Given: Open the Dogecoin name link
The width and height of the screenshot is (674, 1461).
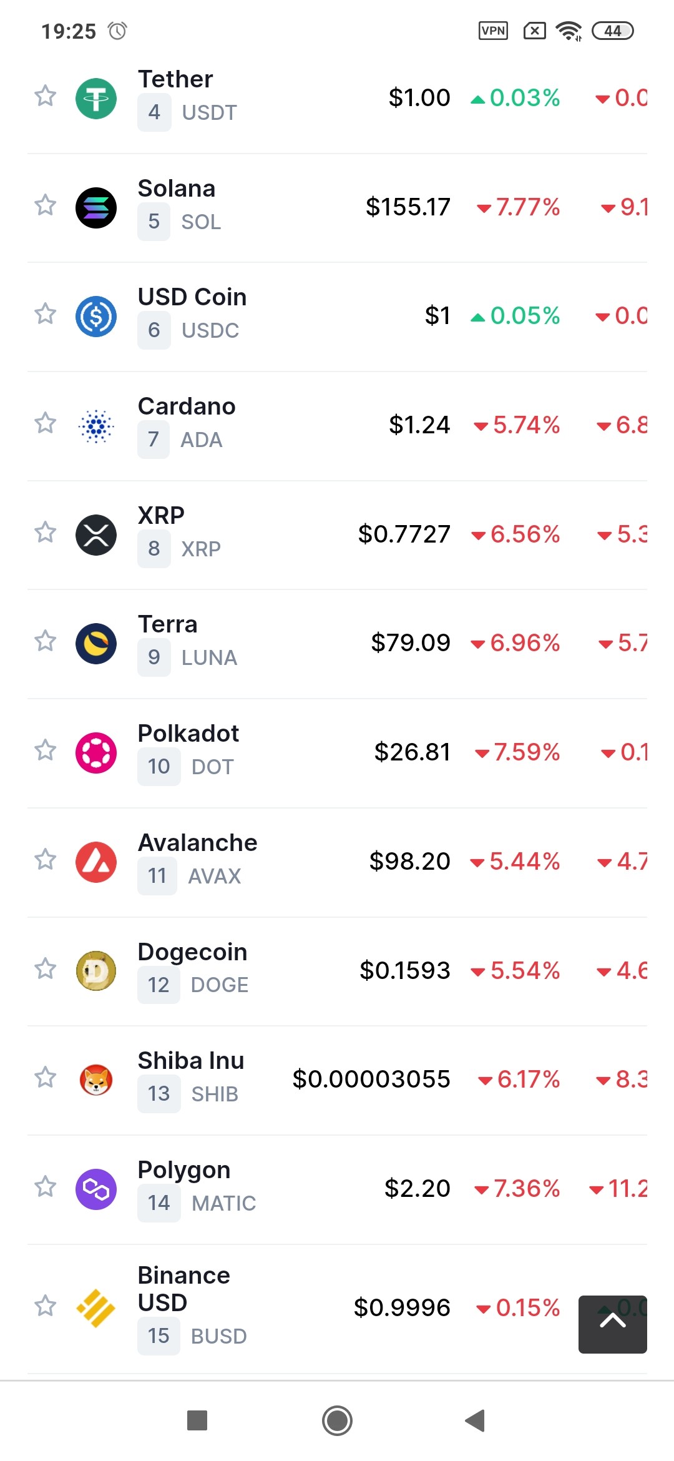Looking at the screenshot, I should [x=192, y=952].
